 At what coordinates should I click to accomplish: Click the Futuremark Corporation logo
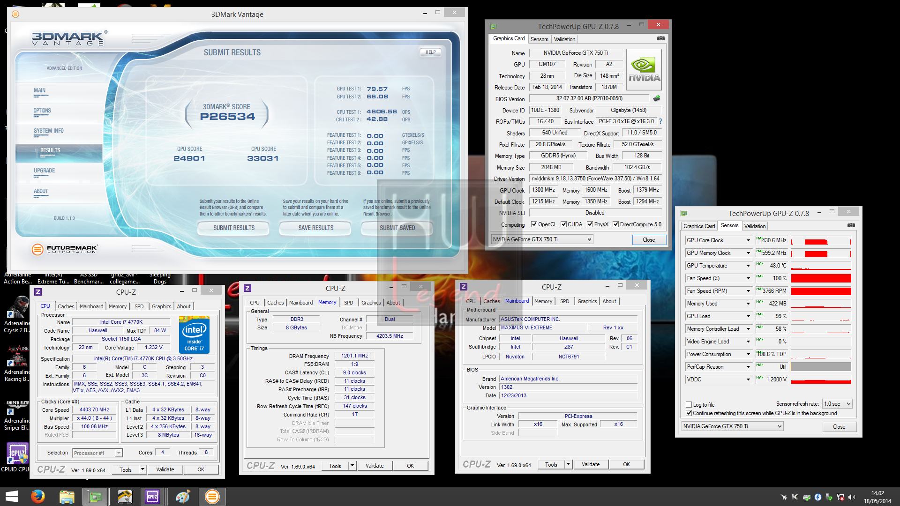click(x=65, y=249)
